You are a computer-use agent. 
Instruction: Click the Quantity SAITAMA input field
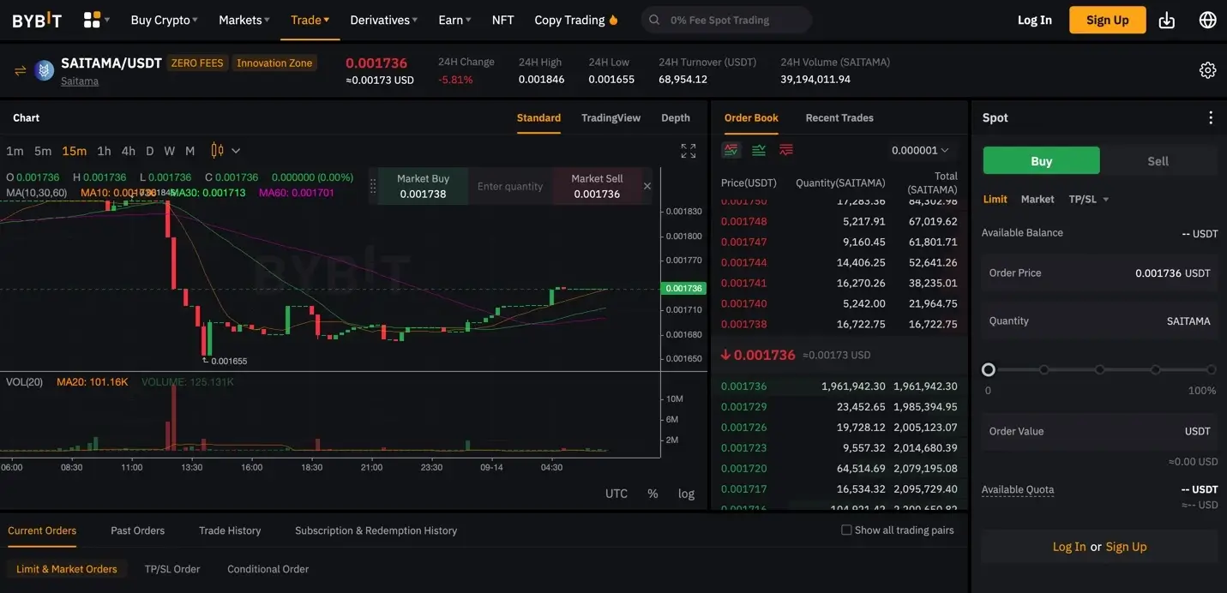pos(1099,321)
